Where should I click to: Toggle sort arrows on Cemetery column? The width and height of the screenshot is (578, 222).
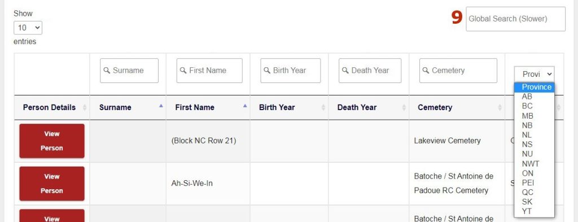500,107
